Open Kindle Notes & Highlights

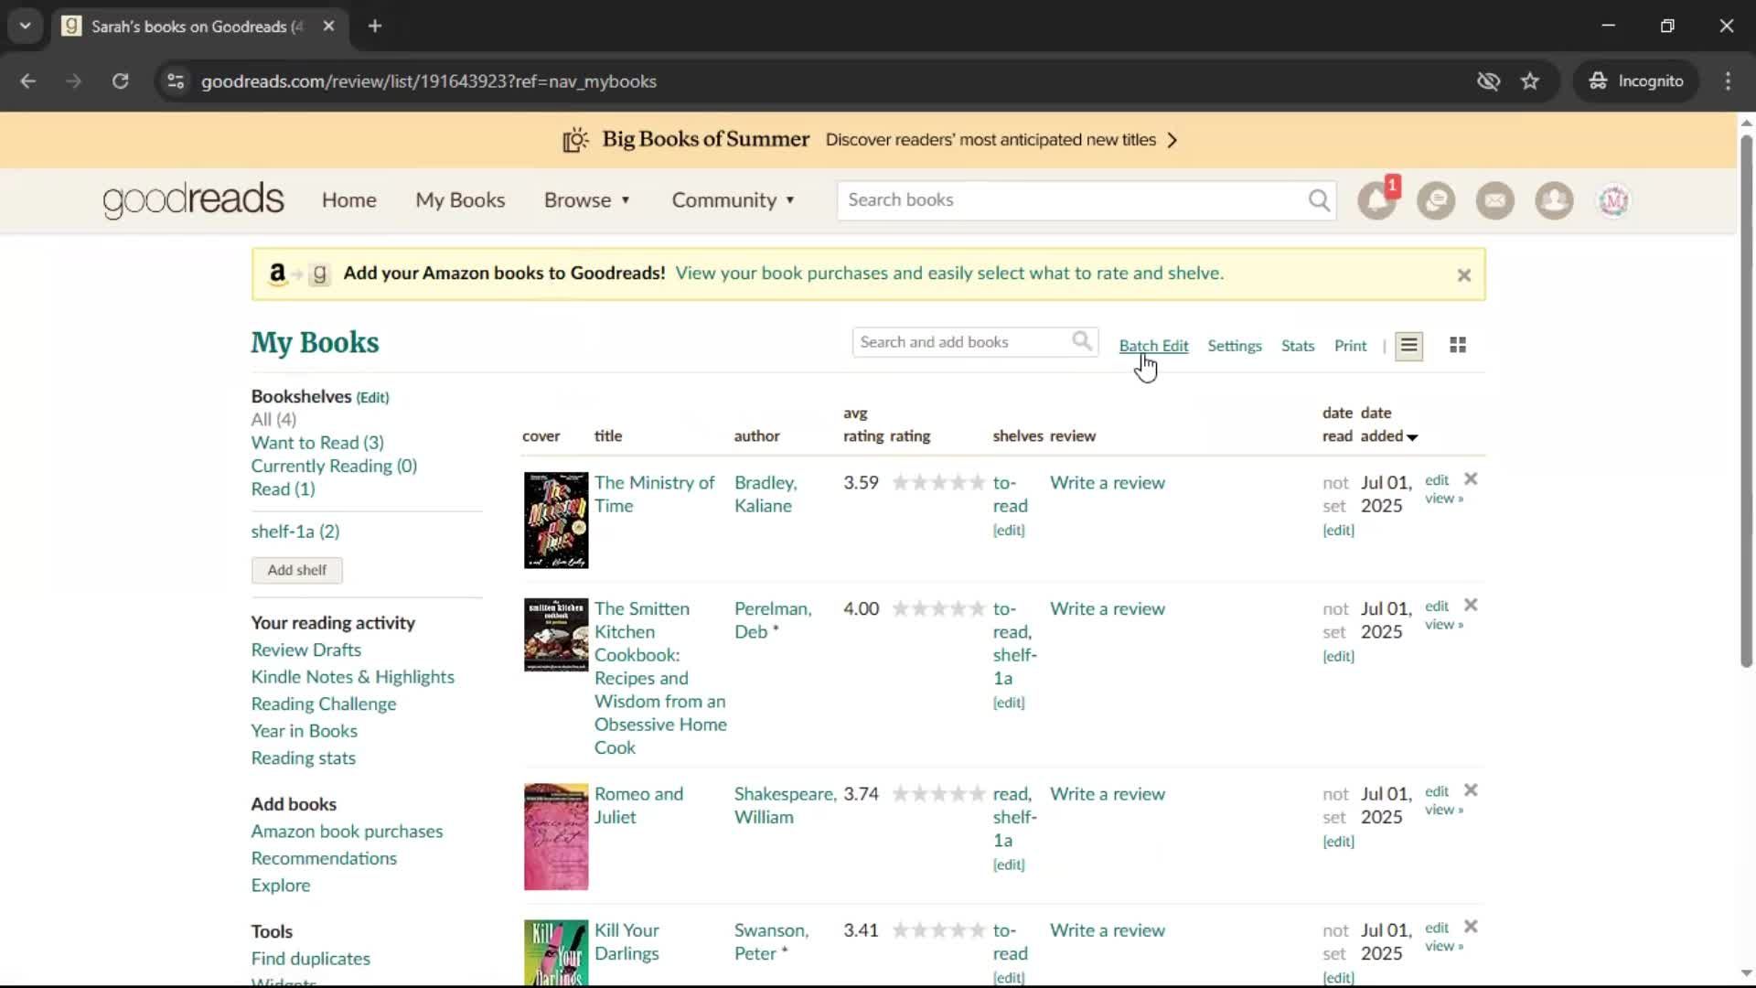point(352,676)
